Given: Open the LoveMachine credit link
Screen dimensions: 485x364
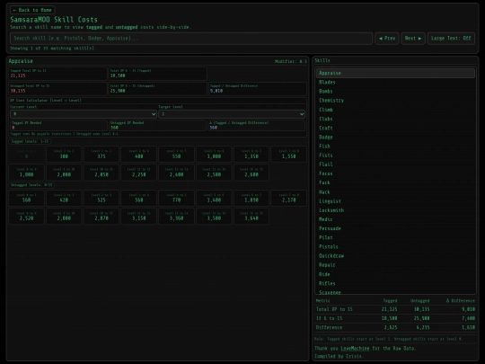Looking at the screenshot, I should point(355,349).
